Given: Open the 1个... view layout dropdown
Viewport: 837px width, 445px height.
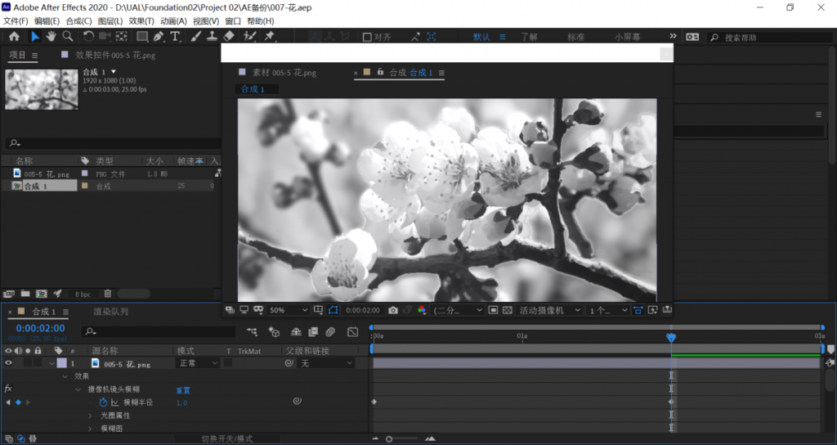Looking at the screenshot, I should [607, 310].
